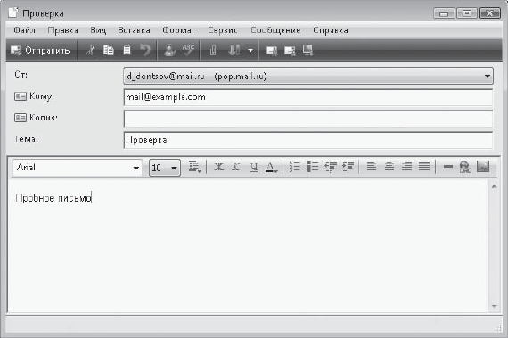
Task: Open the Формат menu
Action: [x=179, y=30]
